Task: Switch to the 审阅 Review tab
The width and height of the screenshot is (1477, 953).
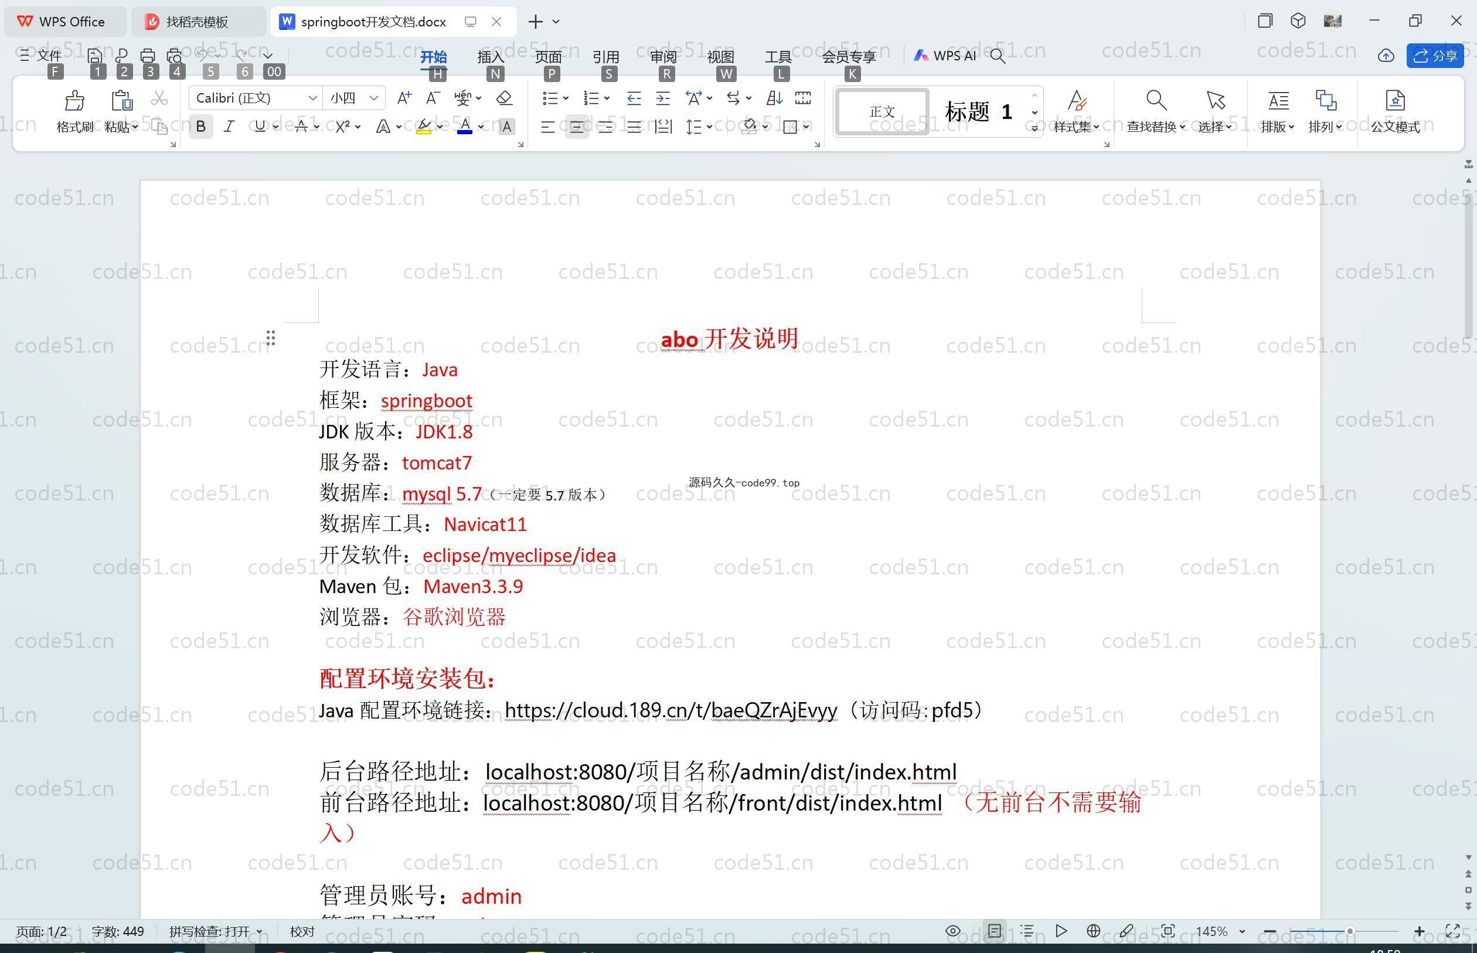Action: (663, 56)
